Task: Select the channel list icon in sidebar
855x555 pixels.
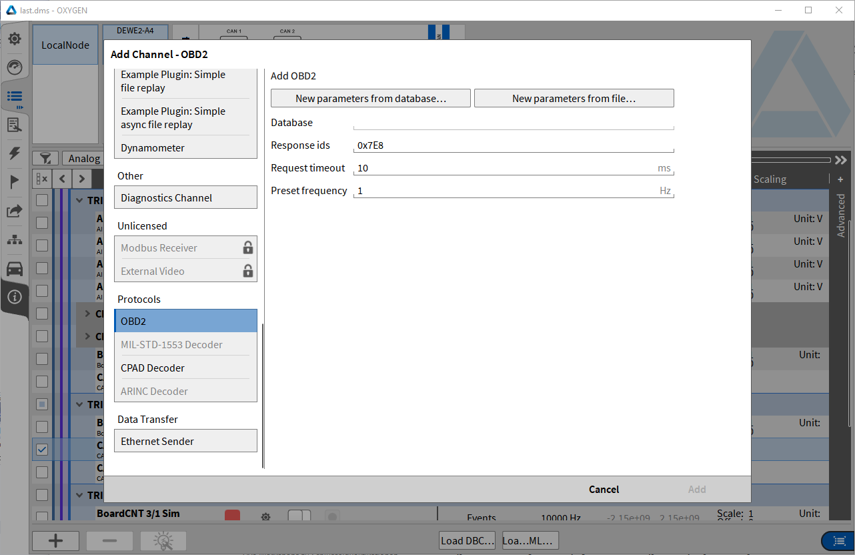Action: [14, 96]
